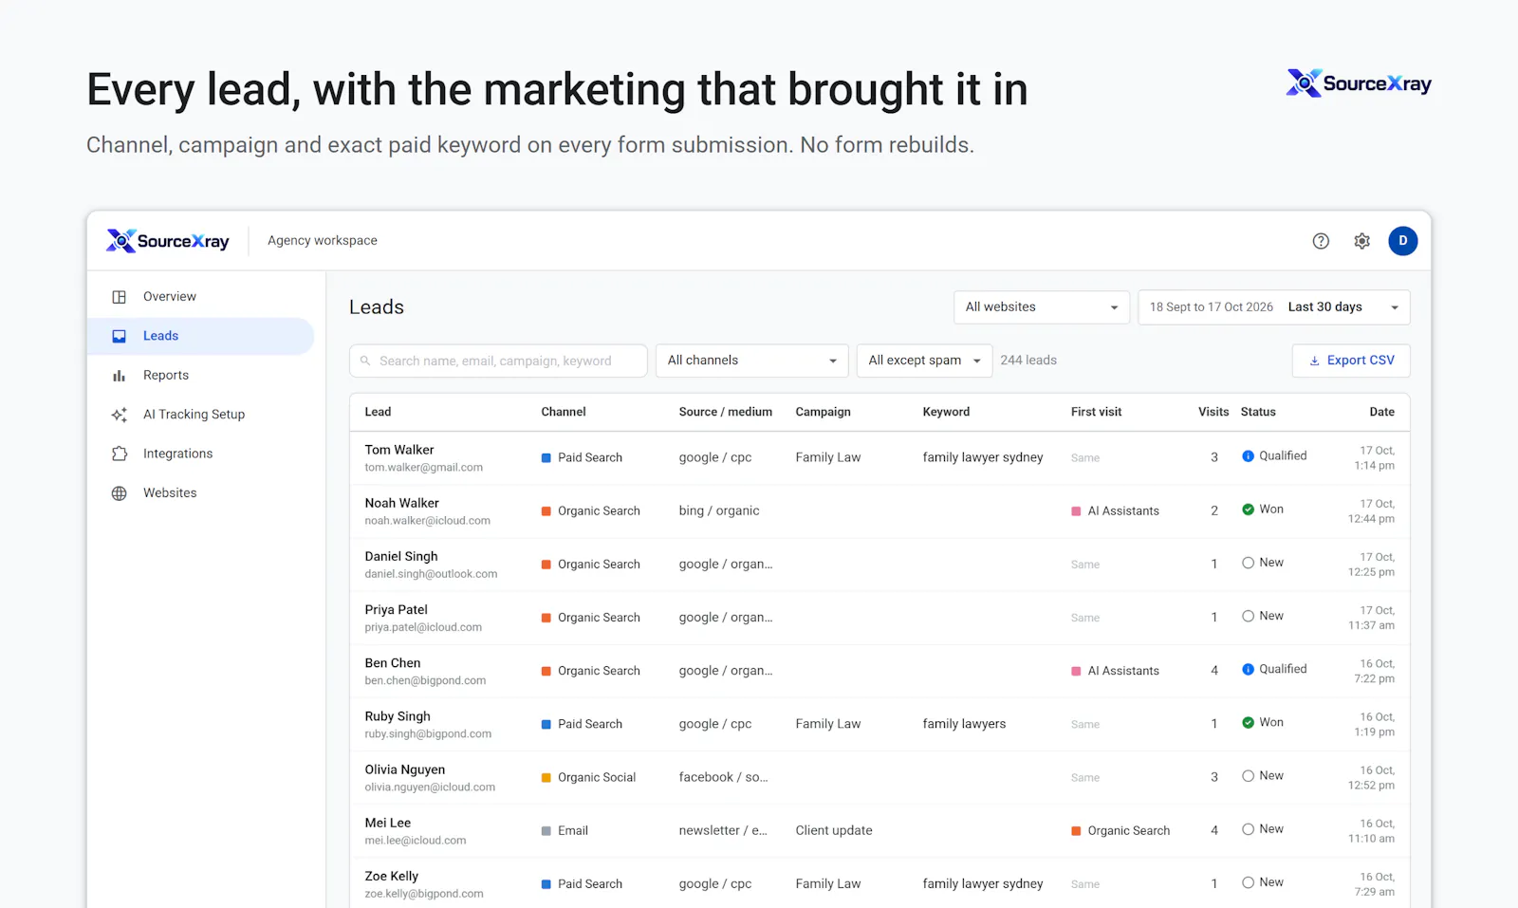
Task: Click Tom Walker's Qualified status icon
Action: tap(1249, 456)
